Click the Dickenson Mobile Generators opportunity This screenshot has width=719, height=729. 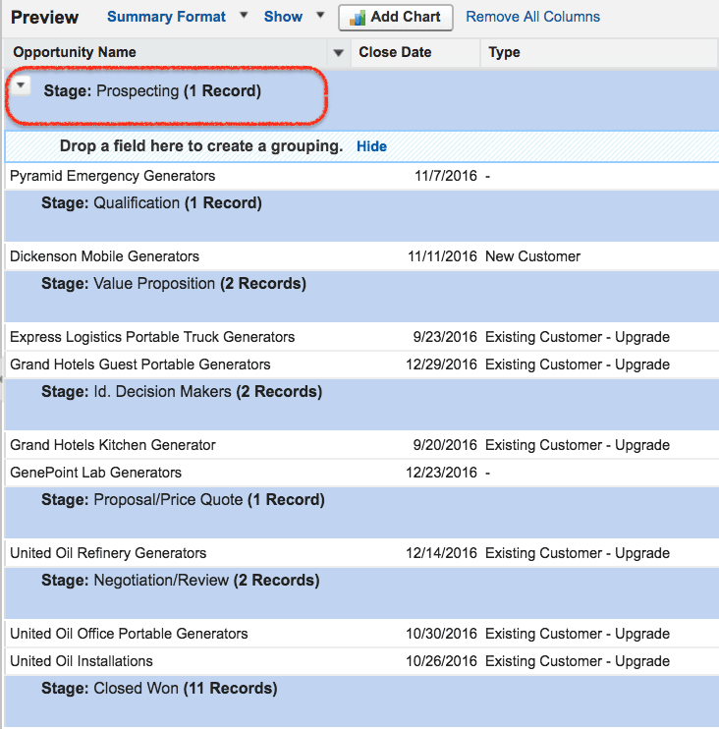(104, 256)
